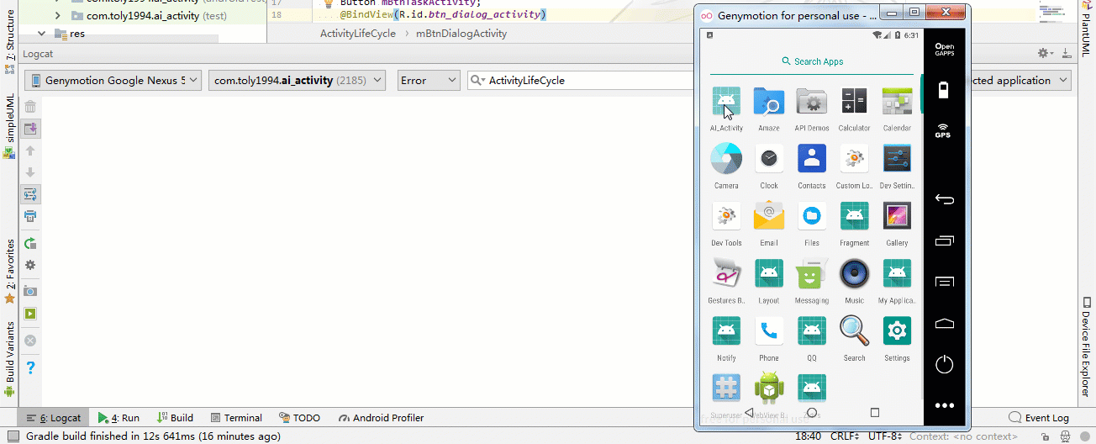Image resolution: width=1096 pixels, height=444 pixels.
Task: Open the Gallery app
Action: point(897,216)
